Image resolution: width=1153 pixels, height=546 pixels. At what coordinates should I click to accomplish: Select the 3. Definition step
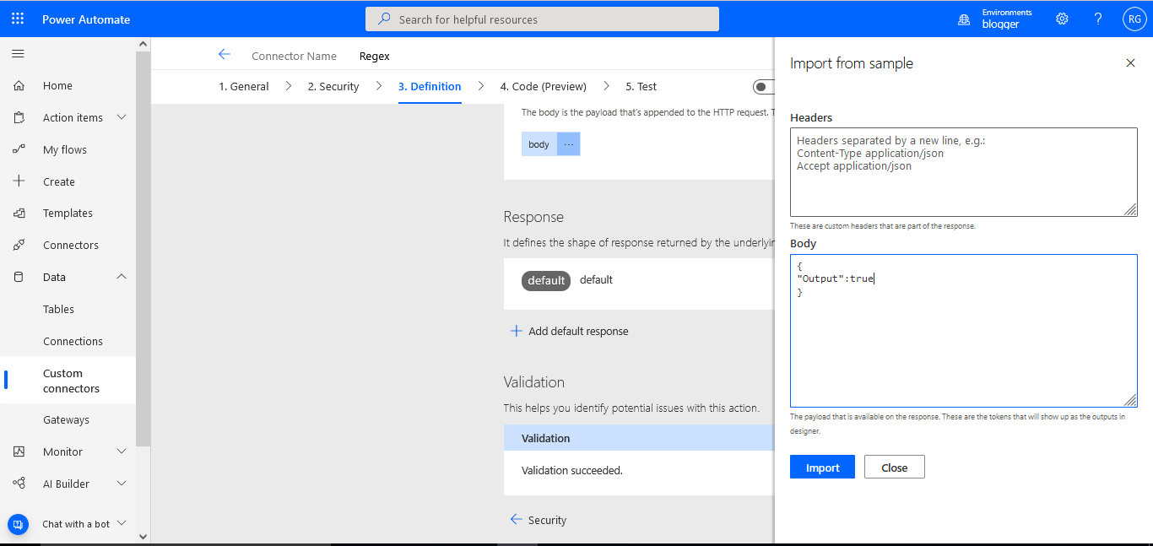(x=430, y=86)
